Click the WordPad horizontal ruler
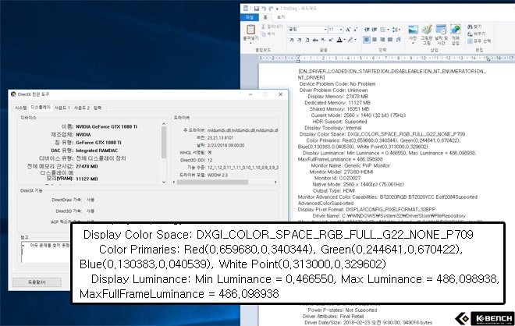The width and height of the screenshot is (515, 326). [386, 58]
